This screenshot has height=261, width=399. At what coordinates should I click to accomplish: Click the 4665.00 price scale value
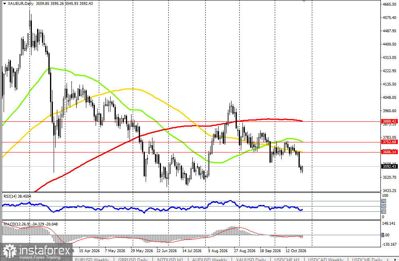tap(389, 4)
